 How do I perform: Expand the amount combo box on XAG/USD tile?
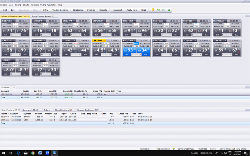click(49, 55)
